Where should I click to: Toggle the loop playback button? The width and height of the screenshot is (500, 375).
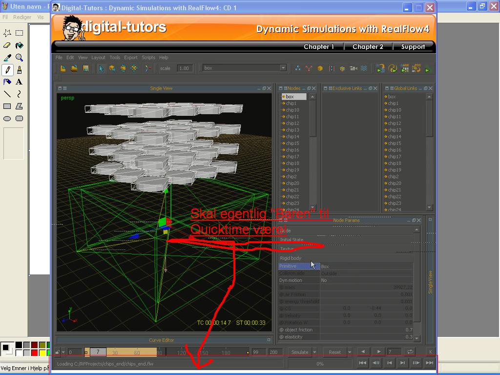(x=410, y=352)
